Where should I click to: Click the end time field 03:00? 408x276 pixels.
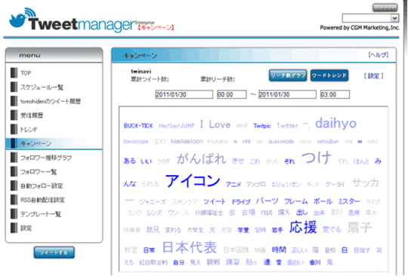click(x=335, y=94)
